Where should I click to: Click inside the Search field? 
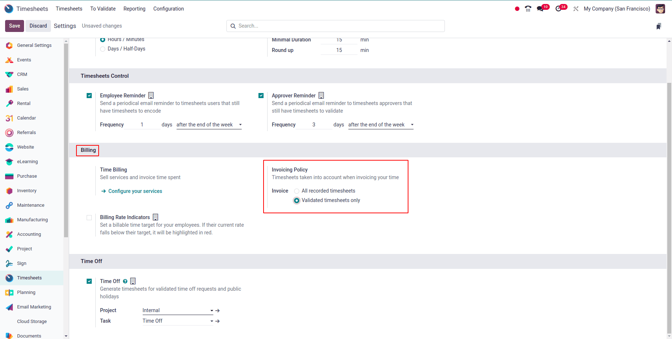[x=335, y=26]
